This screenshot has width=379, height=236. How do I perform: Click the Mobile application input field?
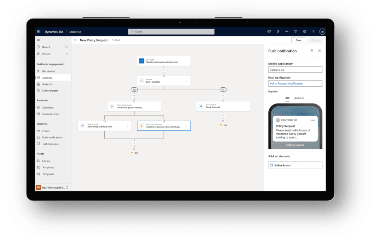tap(295, 70)
